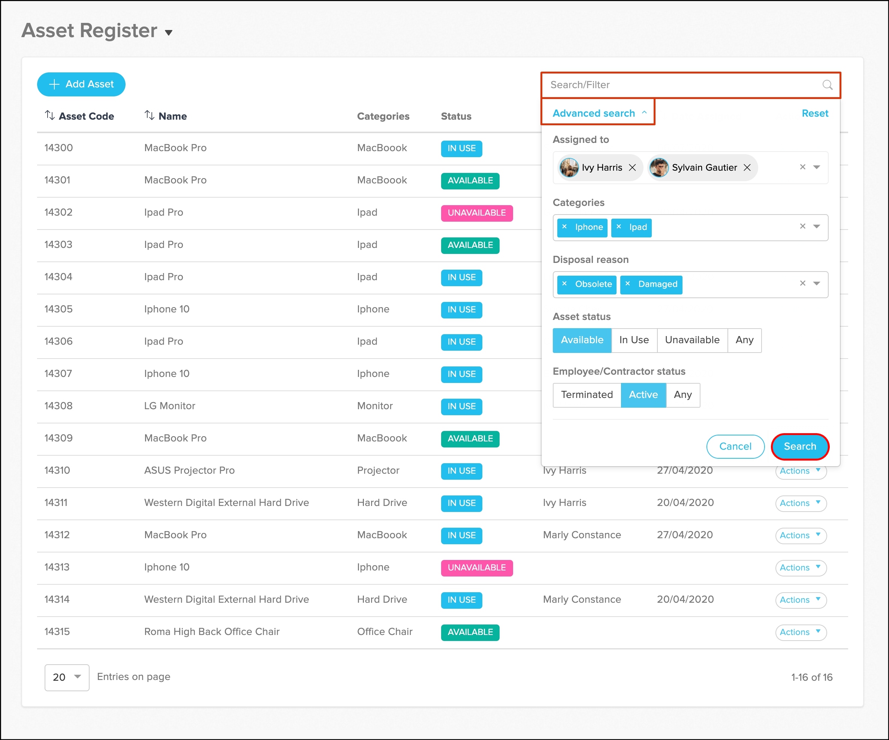This screenshot has width=889, height=740.
Task: Open the Disposal reason dropdown
Action: point(817,284)
